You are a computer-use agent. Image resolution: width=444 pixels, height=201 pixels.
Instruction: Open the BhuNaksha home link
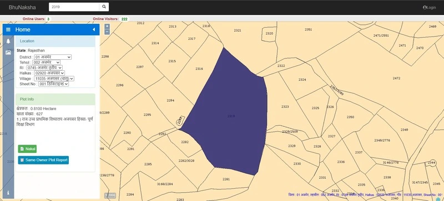[x=22, y=7]
